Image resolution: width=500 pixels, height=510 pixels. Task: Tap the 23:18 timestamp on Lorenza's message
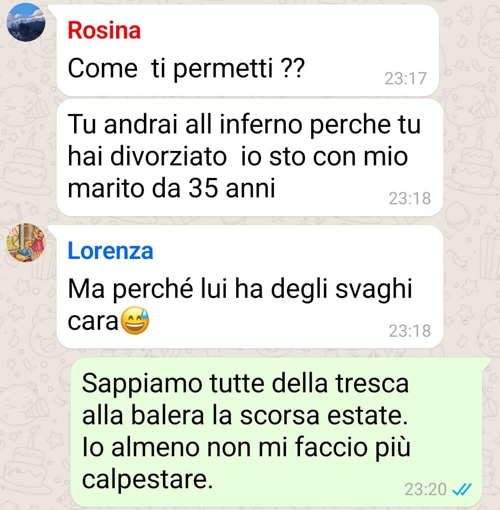410,331
